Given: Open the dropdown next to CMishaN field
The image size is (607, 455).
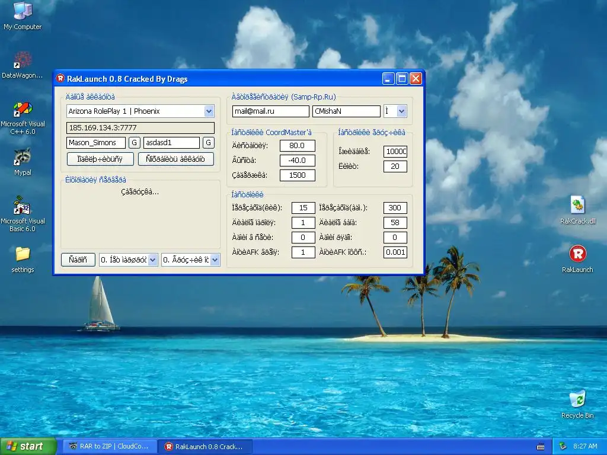Looking at the screenshot, I should [401, 111].
